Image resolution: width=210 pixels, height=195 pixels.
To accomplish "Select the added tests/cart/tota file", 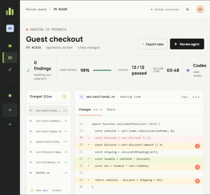I will [x=48, y=142].
